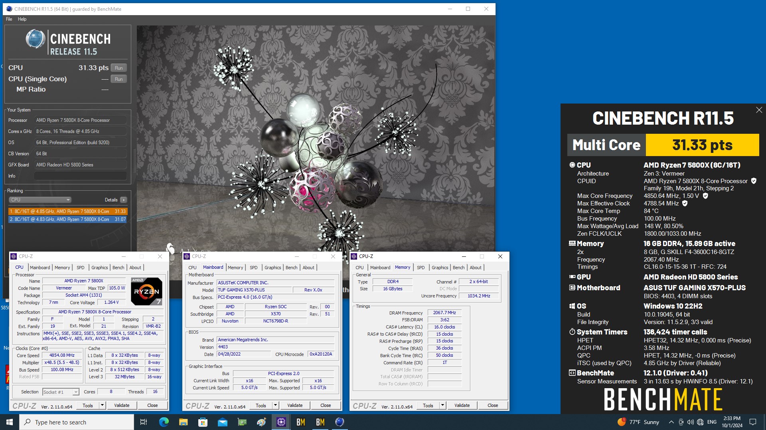Launch Microsoft Edge from taskbar
Screen dimensions: 766x430
click(164, 422)
